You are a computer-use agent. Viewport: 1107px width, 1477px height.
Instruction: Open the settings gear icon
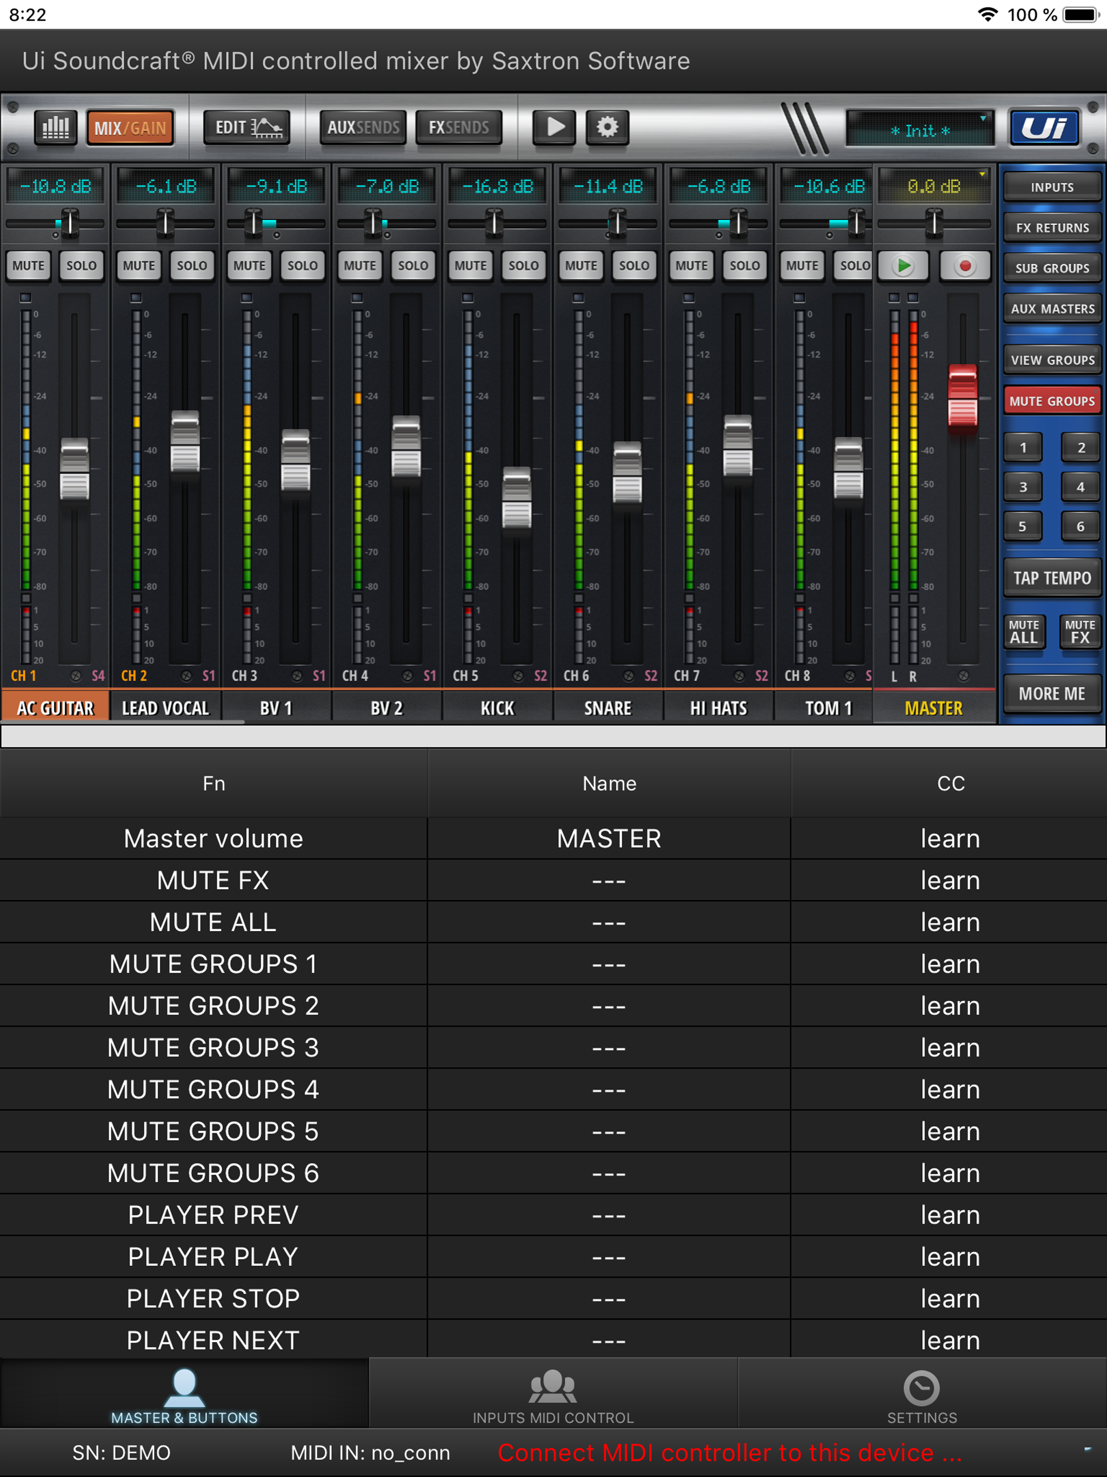(x=607, y=127)
